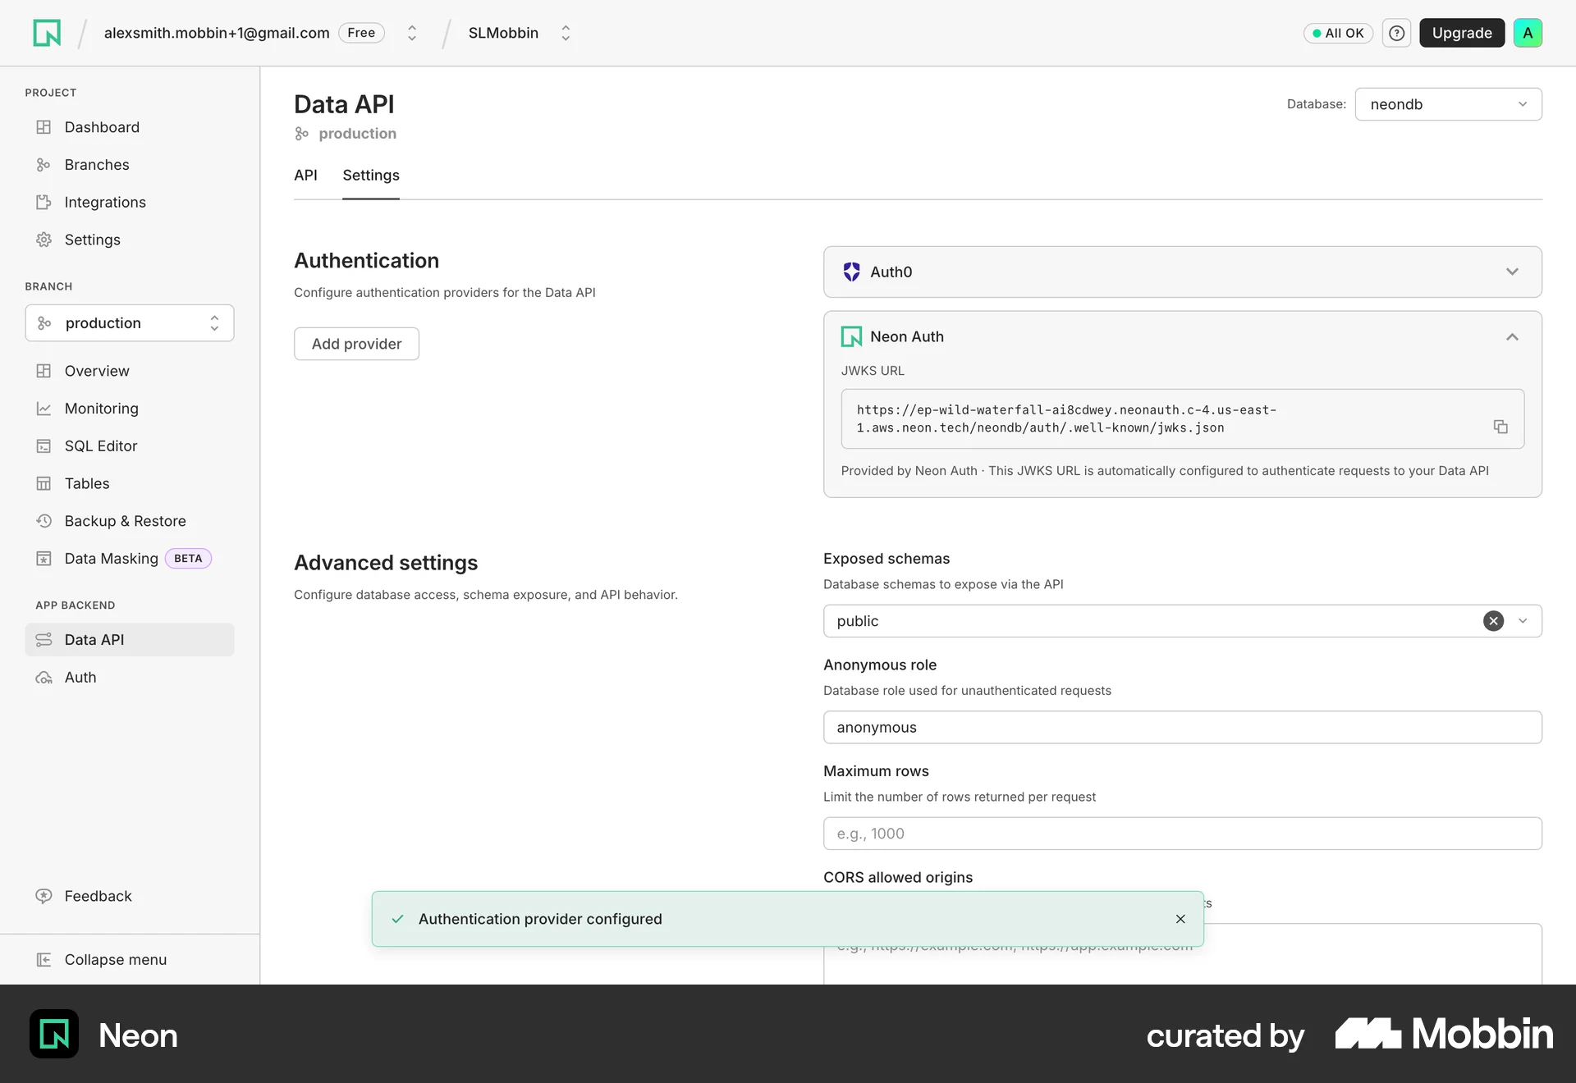1576x1083 pixels.
Task: Open the production branch selector
Action: pos(130,323)
